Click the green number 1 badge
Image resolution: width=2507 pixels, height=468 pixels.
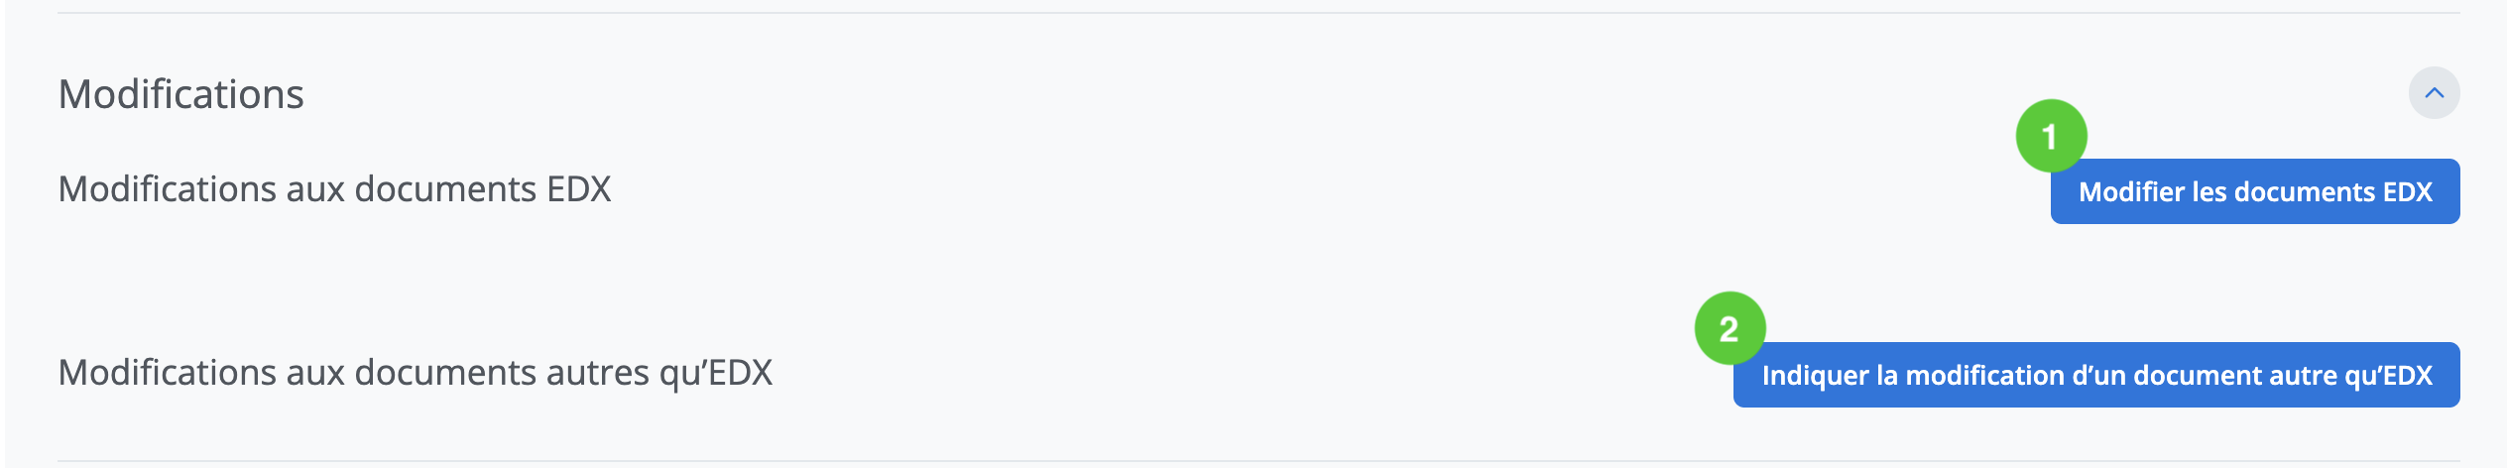coord(2051,136)
